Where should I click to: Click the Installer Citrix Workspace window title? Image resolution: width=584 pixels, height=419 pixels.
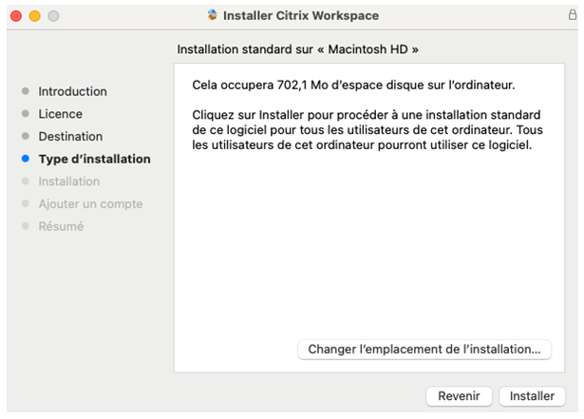pos(301,15)
